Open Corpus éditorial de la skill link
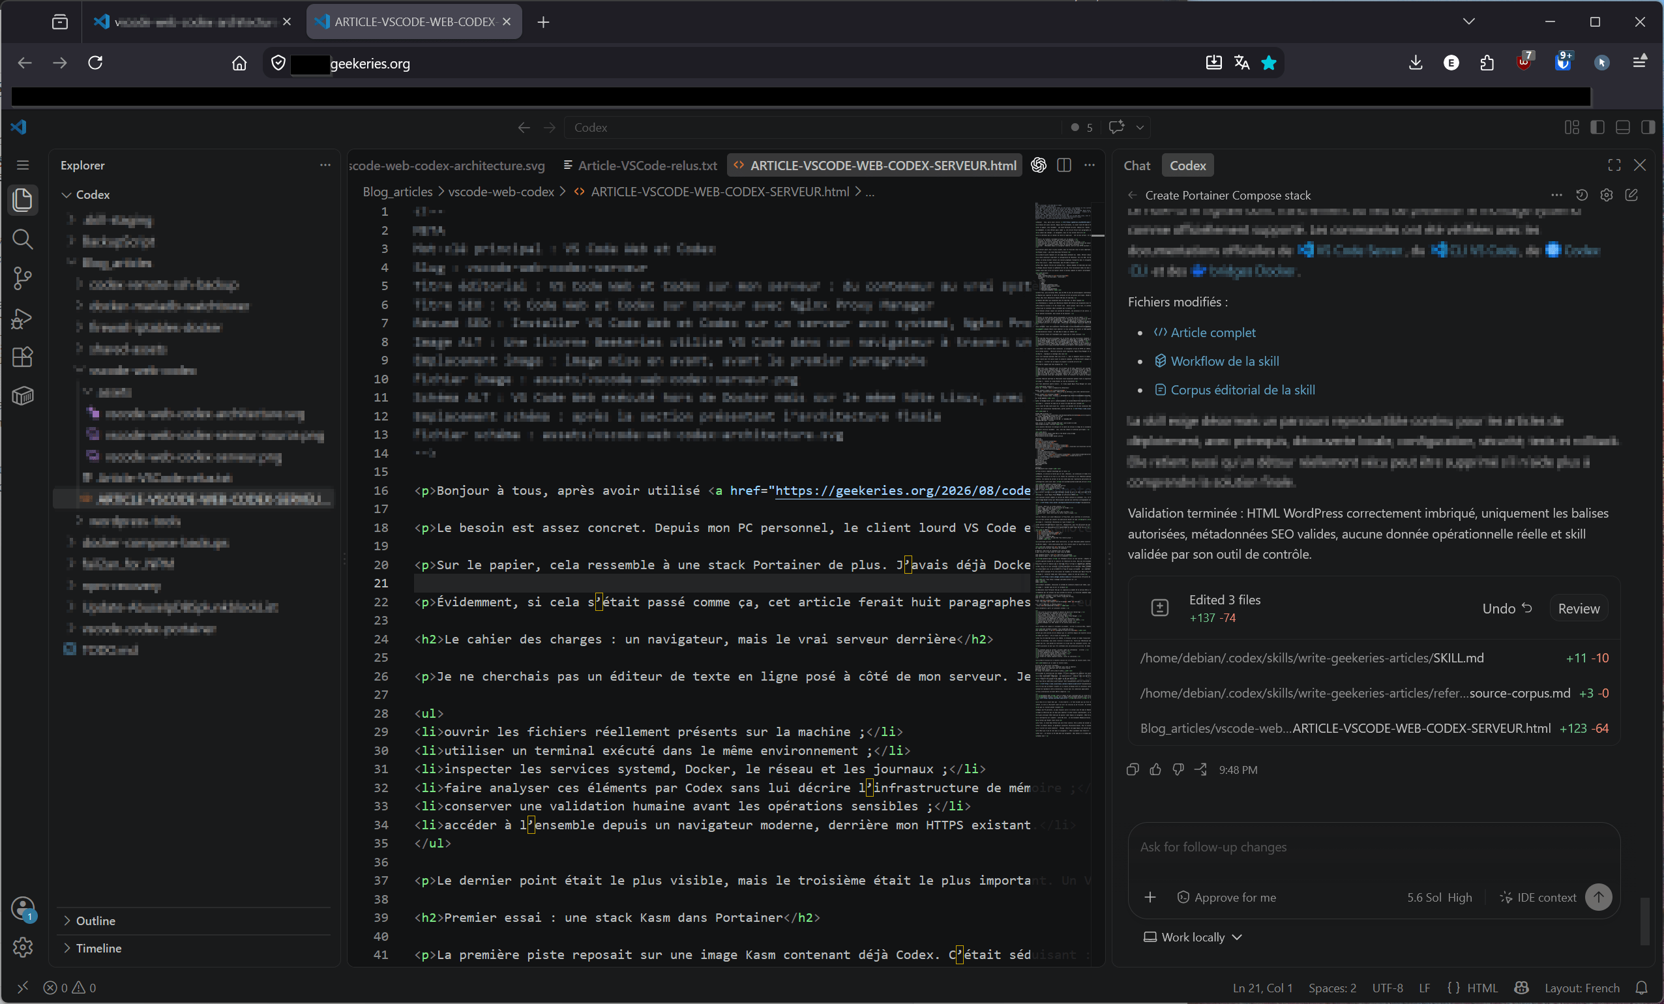 [1242, 390]
